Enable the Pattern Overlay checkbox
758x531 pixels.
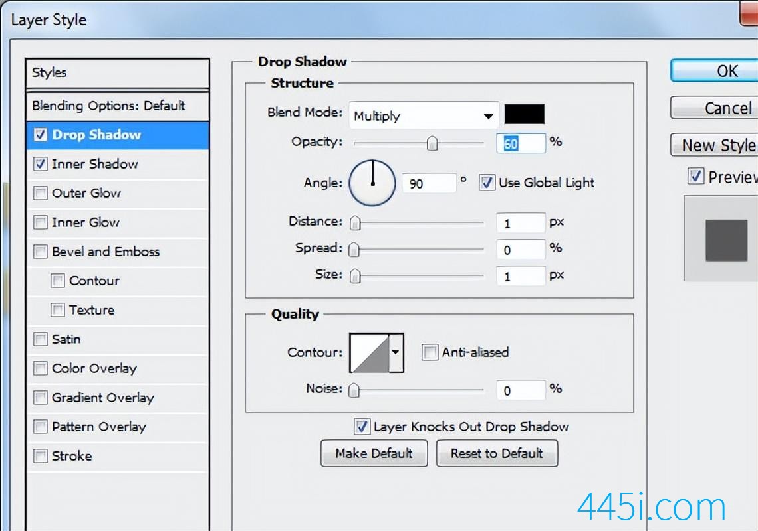(41, 427)
